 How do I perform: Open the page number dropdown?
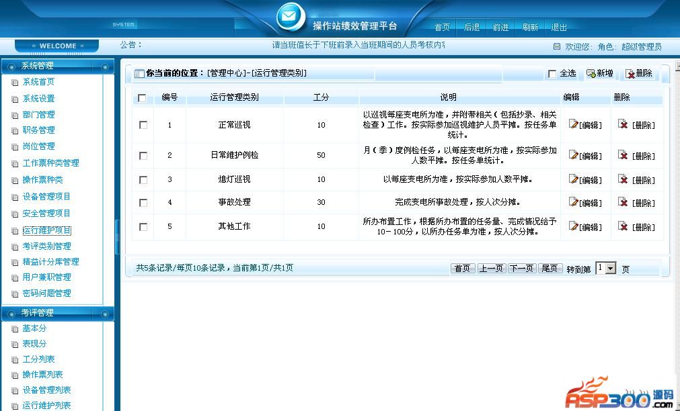611,269
